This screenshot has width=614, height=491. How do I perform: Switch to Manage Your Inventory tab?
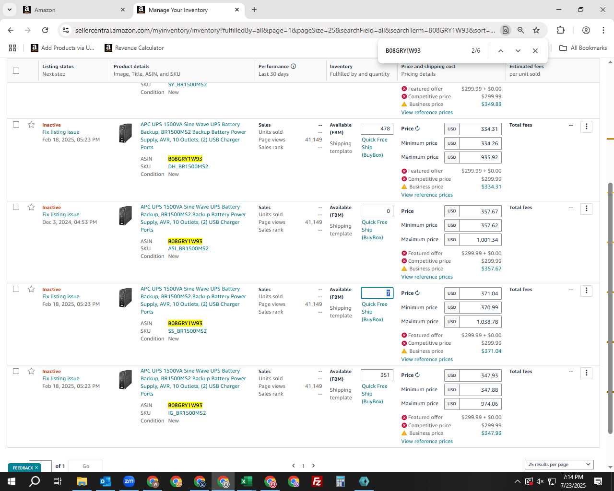click(x=188, y=10)
